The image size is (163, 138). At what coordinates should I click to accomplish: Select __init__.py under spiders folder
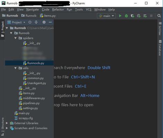point(29,43)
